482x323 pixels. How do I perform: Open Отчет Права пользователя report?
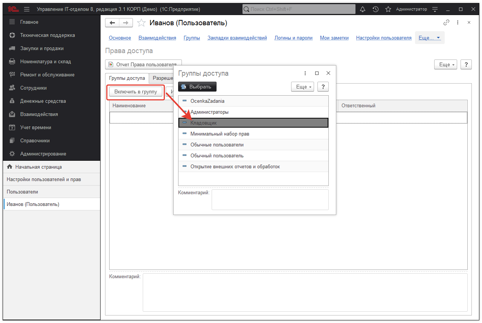point(143,65)
